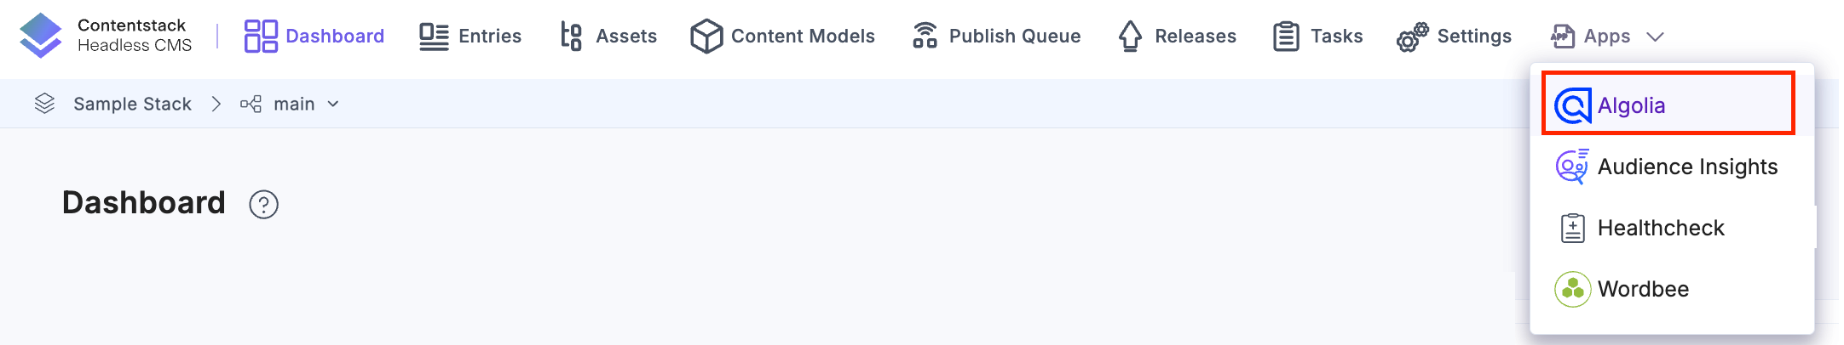Click the Contentstack logo icon
This screenshot has width=1844, height=345.
coord(41,36)
